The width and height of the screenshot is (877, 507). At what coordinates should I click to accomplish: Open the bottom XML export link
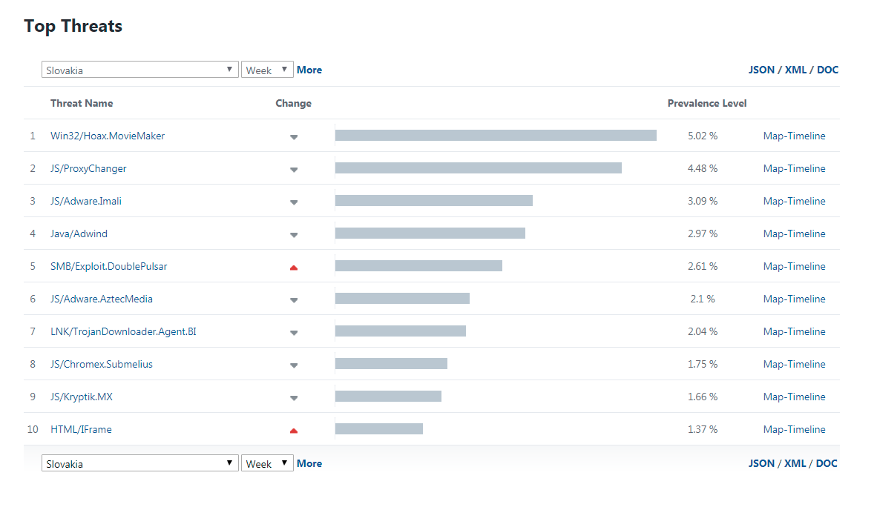pyautogui.click(x=795, y=463)
